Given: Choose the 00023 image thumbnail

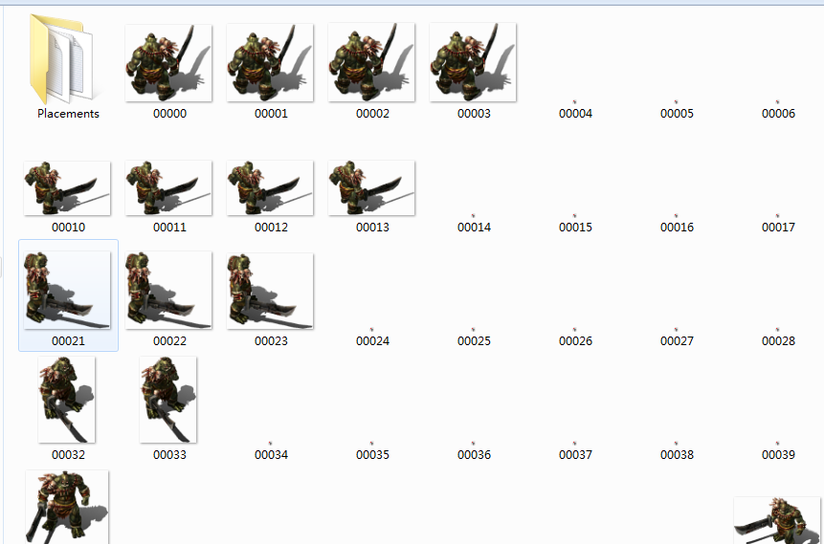Looking at the screenshot, I should pyautogui.click(x=270, y=291).
